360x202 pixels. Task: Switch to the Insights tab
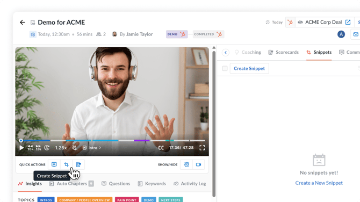30,184
